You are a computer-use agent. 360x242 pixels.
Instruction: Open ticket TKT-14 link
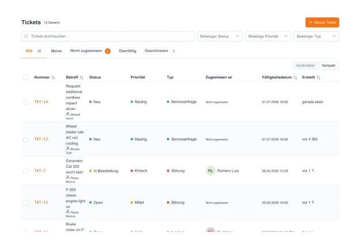coord(41,102)
